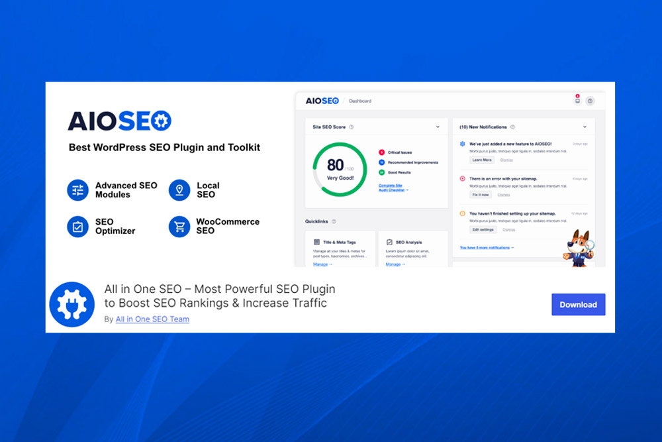Viewport: 662px width, 442px height.
Task: Click the Fix it now button
Action: pyautogui.click(x=481, y=195)
